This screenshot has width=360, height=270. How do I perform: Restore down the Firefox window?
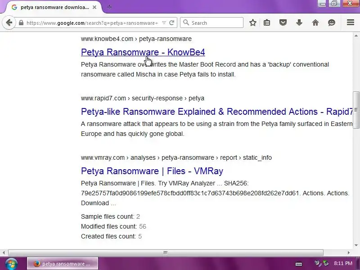(334, 3)
